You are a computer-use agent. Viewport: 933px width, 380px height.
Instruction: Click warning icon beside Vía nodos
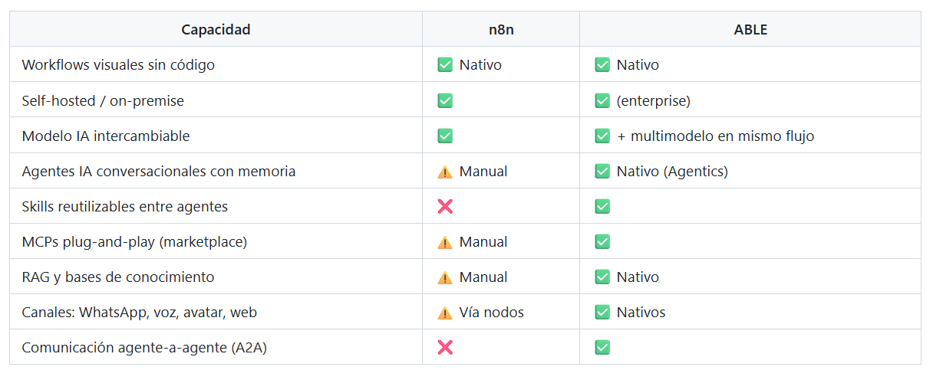(x=445, y=313)
